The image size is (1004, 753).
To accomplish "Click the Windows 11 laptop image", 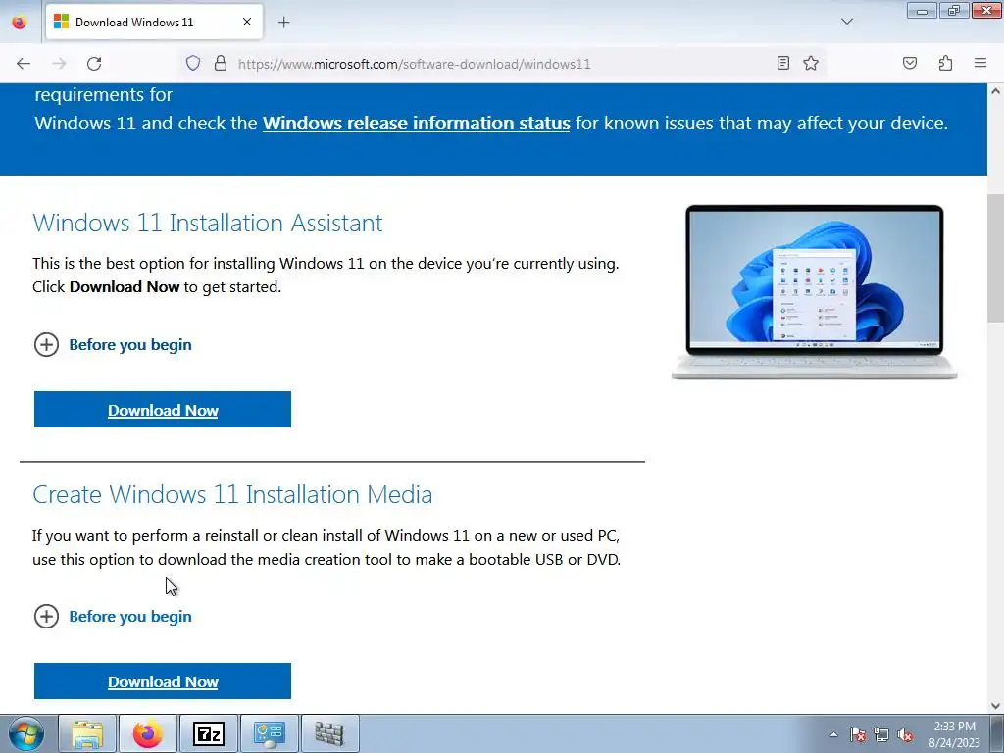I will click(x=814, y=292).
